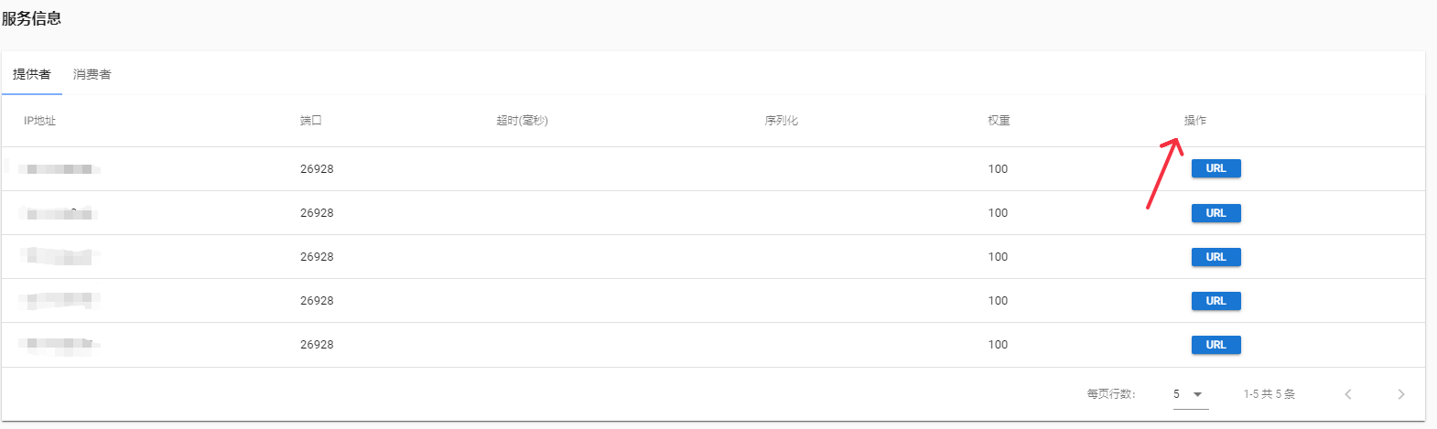Click the 端口 column header
The height and width of the screenshot is (429, 1437).
click(311, 121)
